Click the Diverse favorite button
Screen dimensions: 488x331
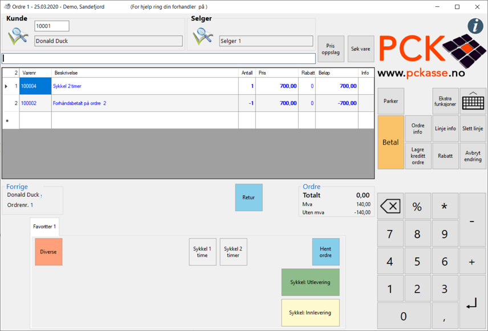click(48, 252)
